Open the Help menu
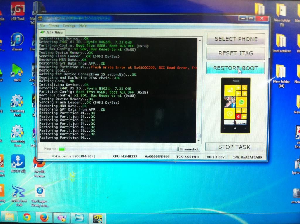The height and width of the screenshot is (224, 300). coord(83,26)
